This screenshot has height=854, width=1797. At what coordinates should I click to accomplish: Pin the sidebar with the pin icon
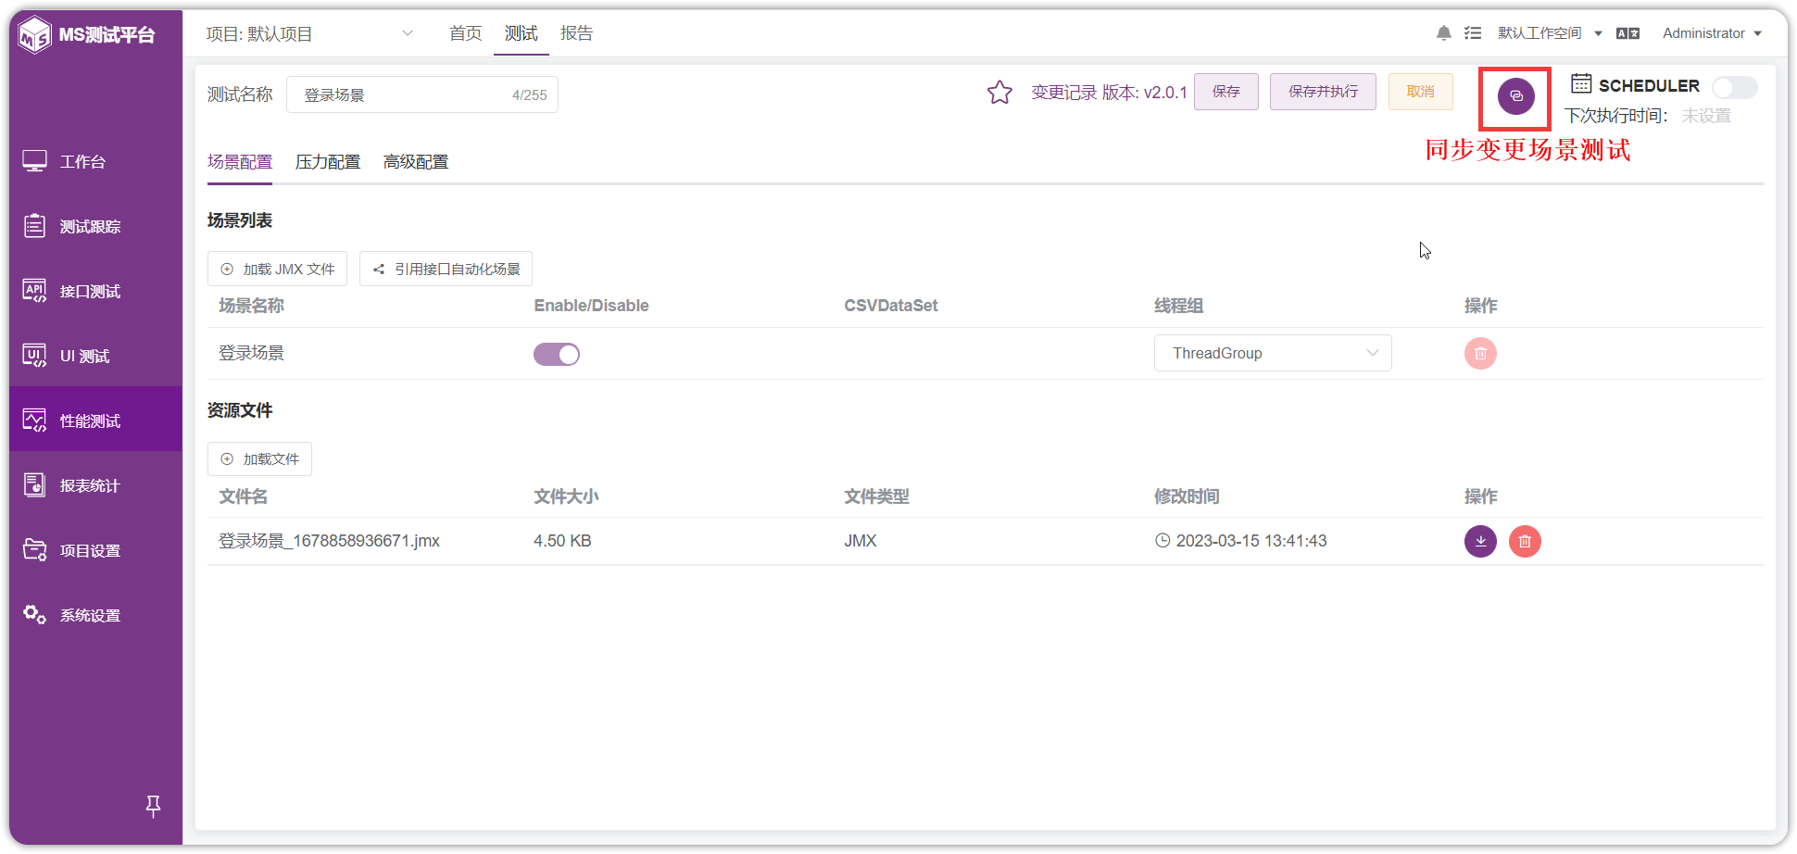[153, 806]
